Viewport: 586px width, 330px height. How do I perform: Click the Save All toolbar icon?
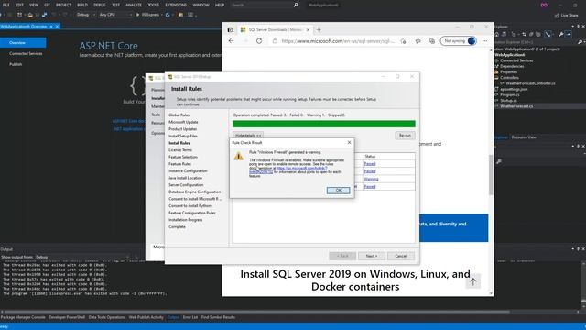pyautogui.click(x=44, y=15)
